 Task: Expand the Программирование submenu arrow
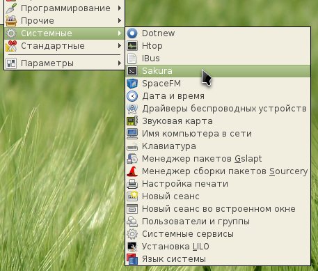point(120,8)
